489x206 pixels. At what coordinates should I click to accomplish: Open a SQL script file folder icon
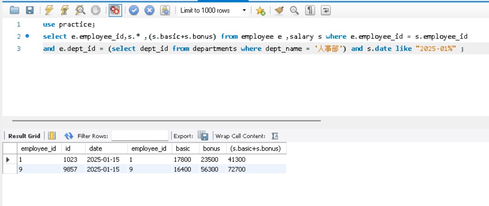pos(14,10)
